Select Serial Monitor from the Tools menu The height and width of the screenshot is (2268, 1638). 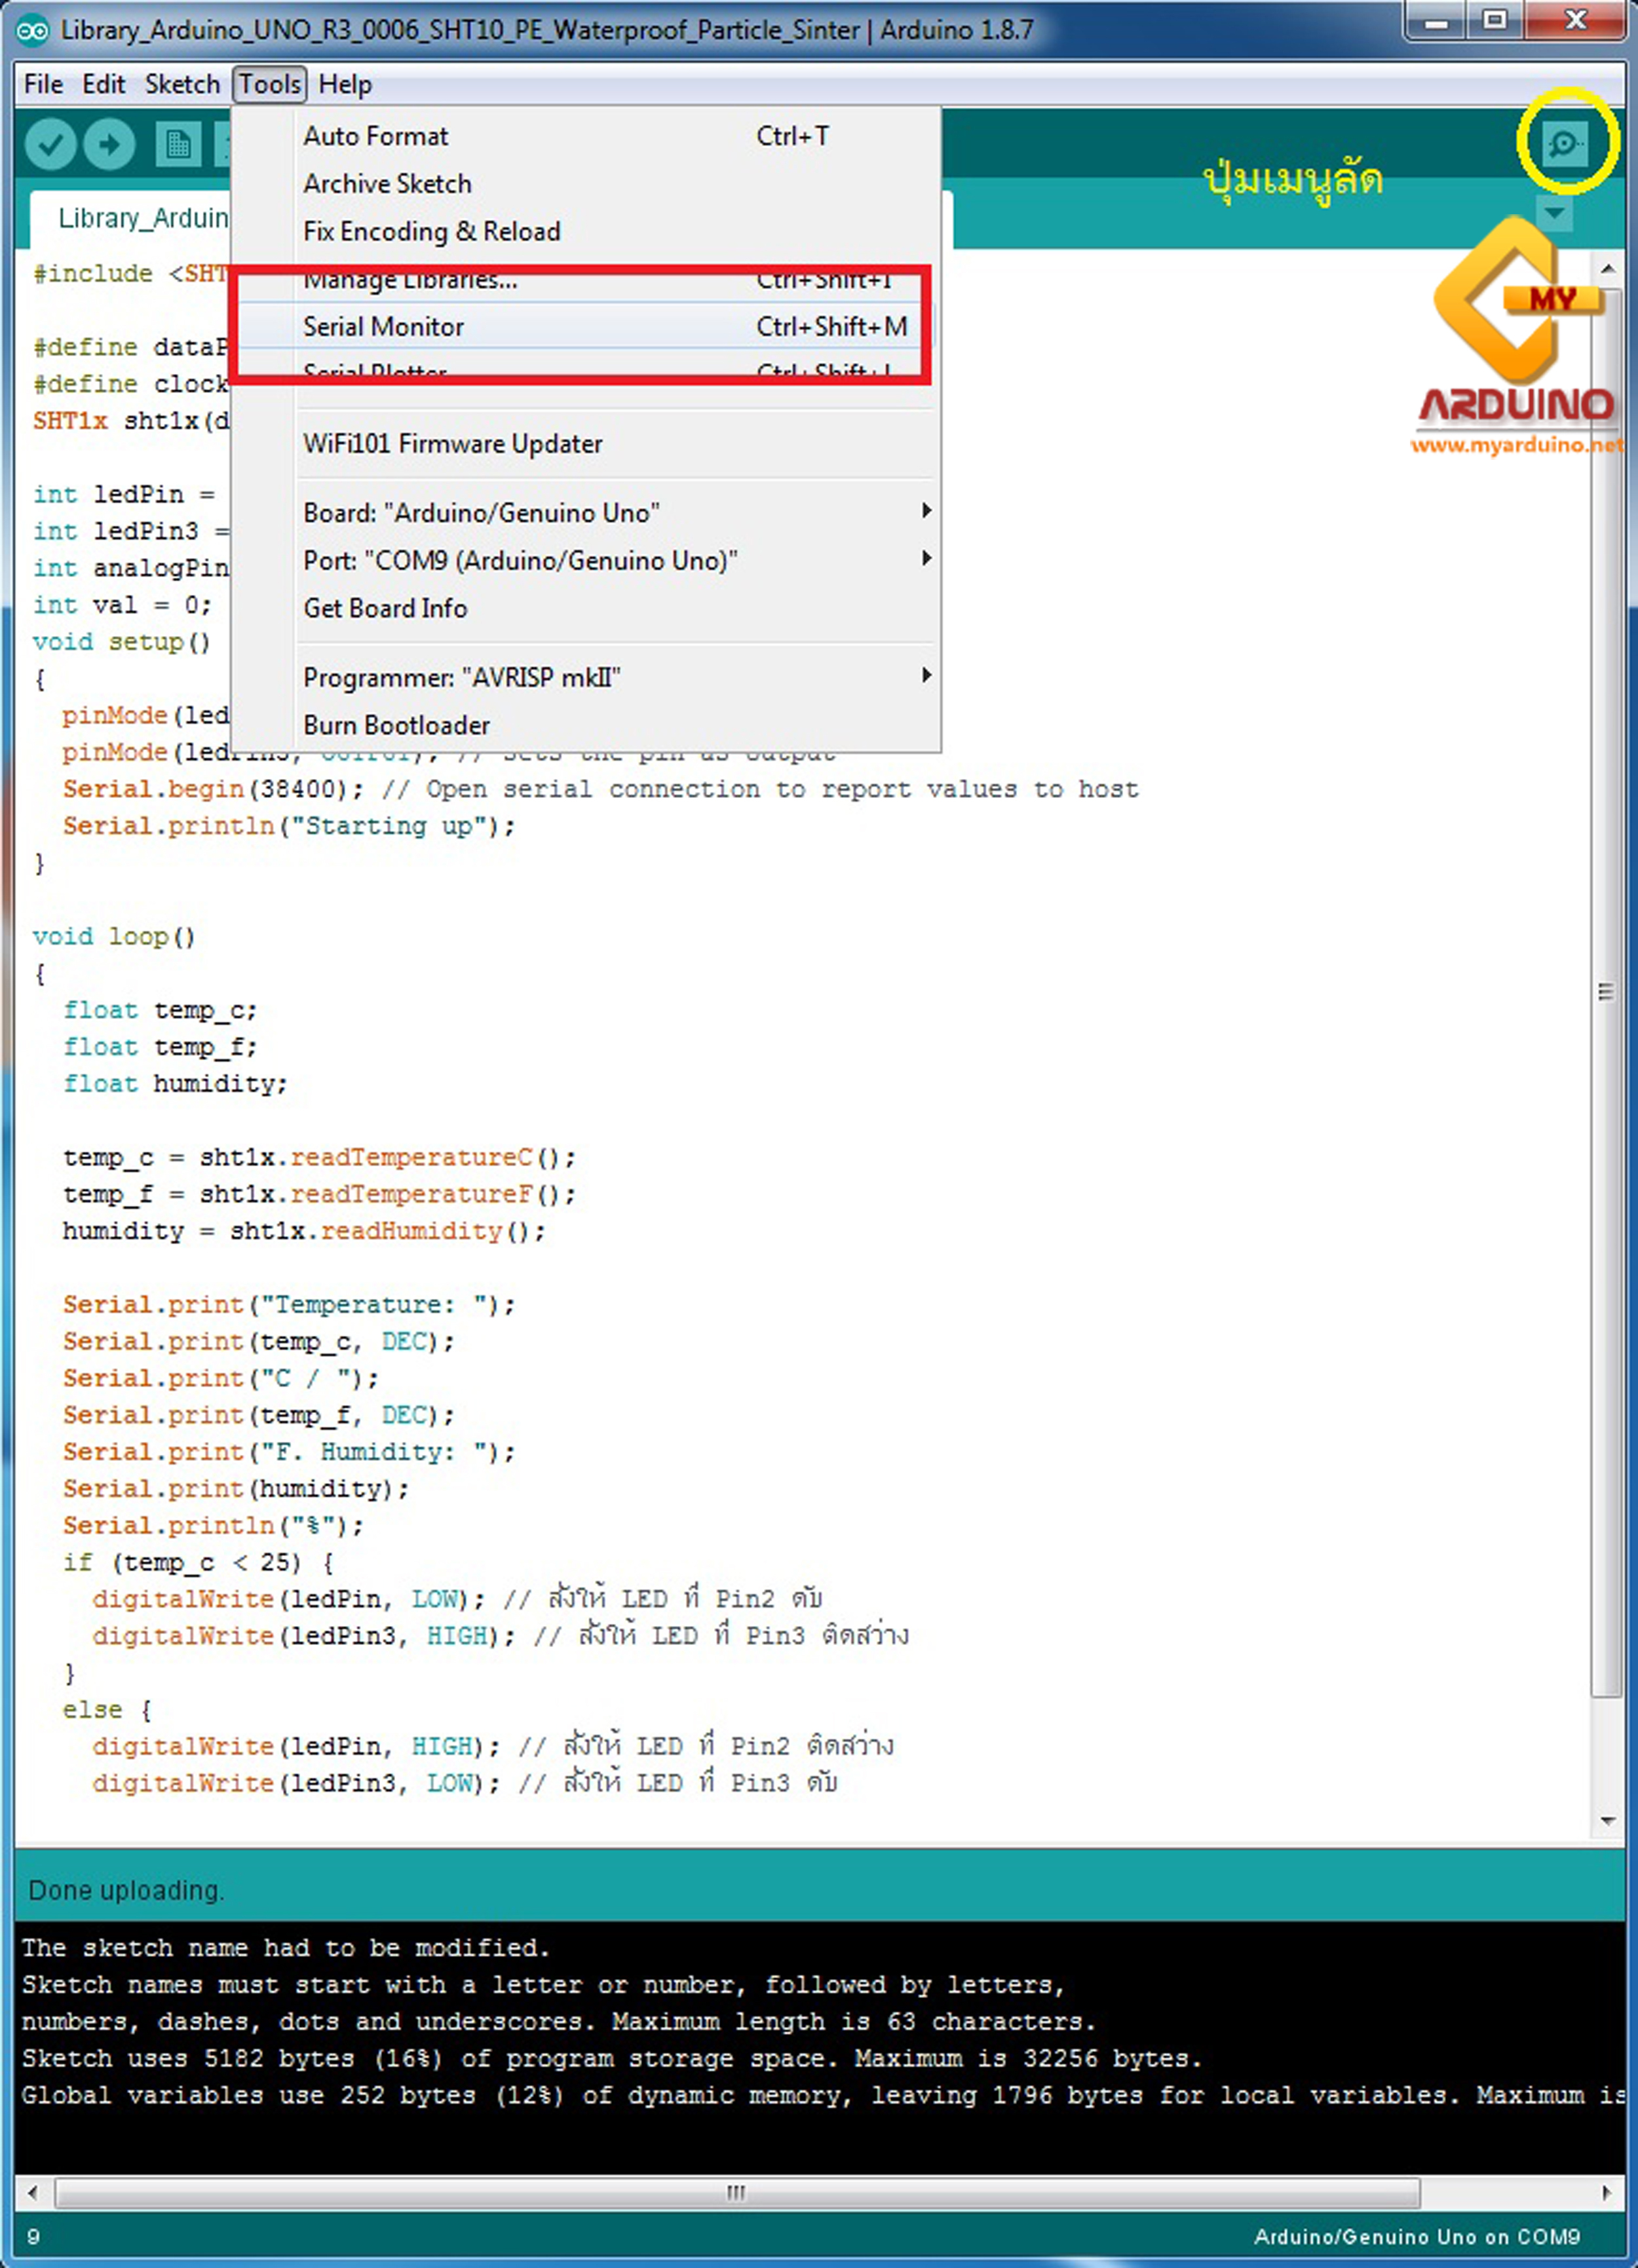(x=383, y=326)
